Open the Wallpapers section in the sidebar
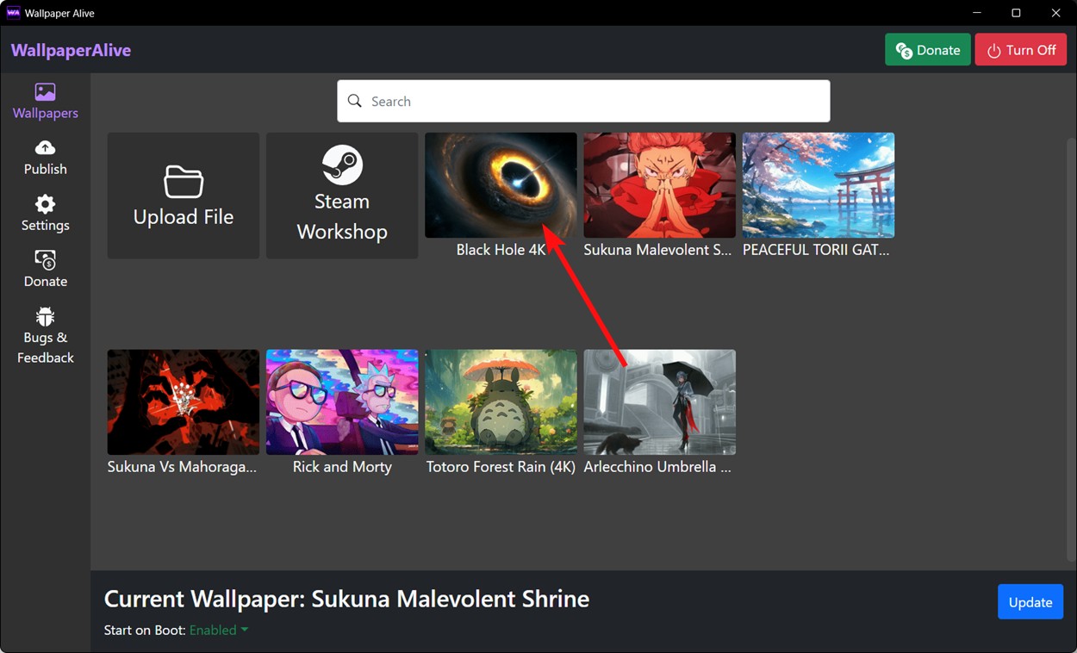1077x653 pixels. tap(45, 101)
